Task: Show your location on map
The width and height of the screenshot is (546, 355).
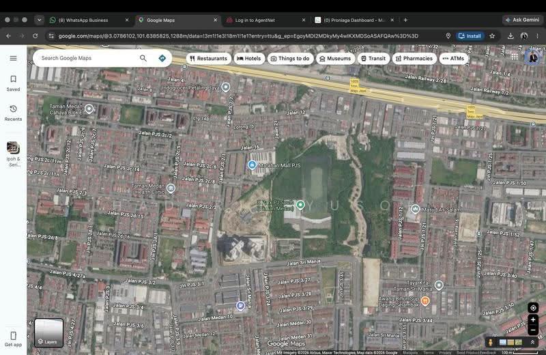Action: [533, 308]
